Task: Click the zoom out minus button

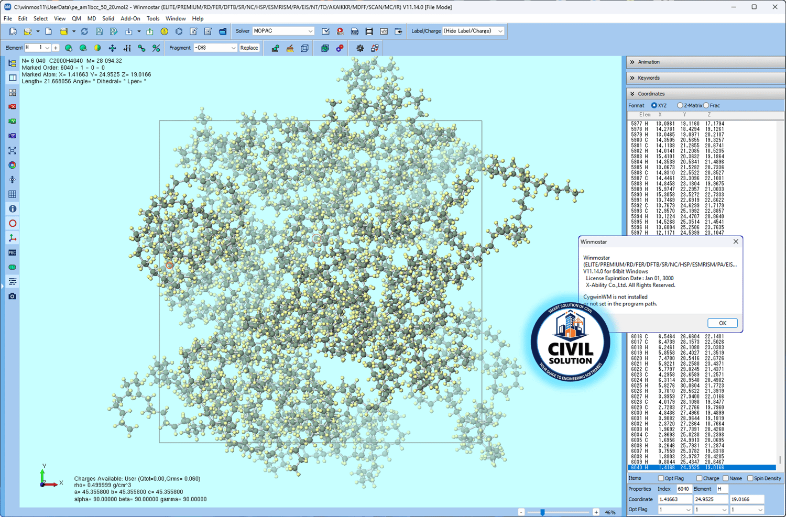Action: point(521,512)
